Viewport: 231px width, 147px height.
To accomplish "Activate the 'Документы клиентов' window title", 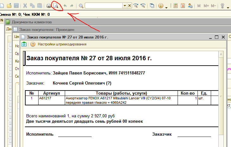I will click(32, 22).
